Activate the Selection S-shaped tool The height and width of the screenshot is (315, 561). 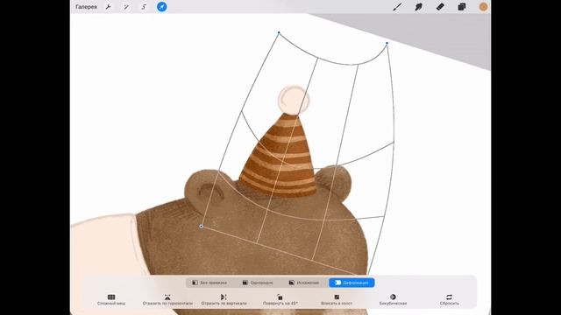(144, 7)
